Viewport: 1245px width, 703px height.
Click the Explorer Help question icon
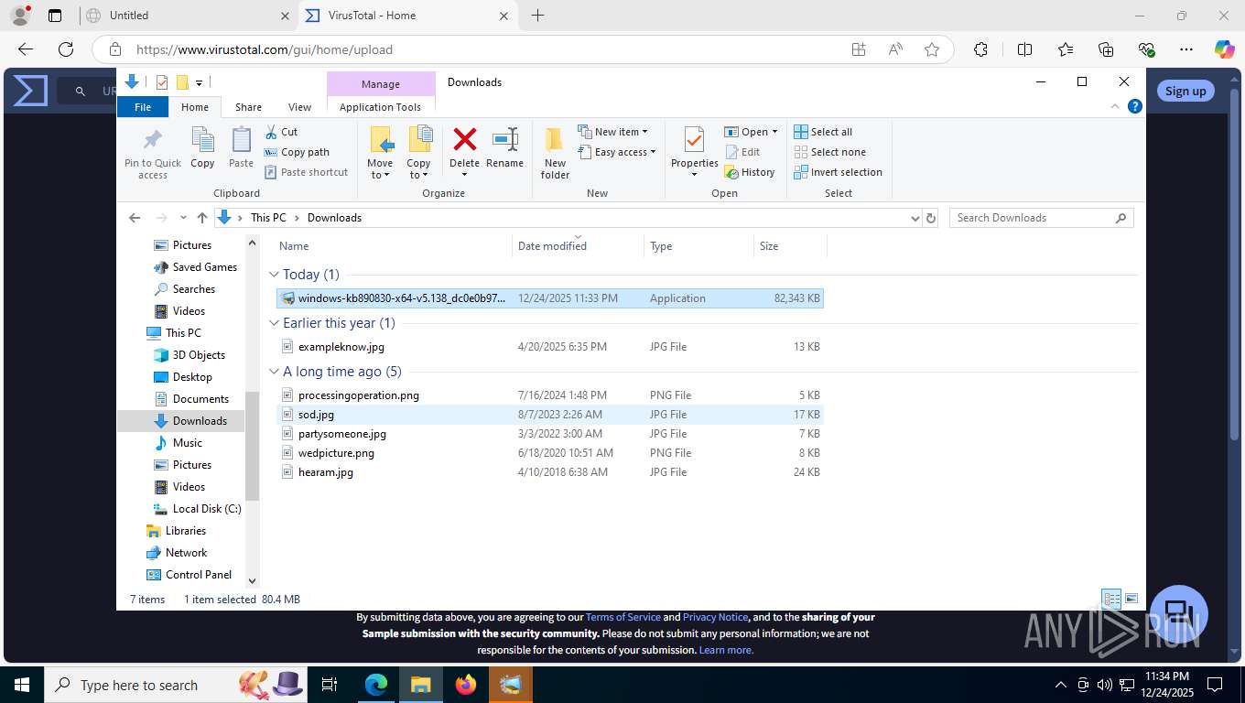pos(1135,106)
